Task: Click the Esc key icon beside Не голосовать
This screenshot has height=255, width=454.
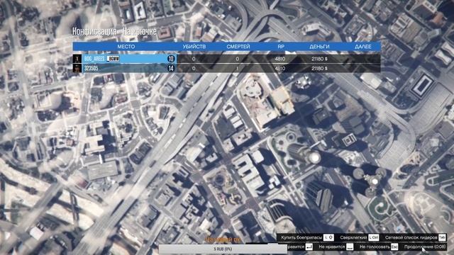Action: [394, 247]
